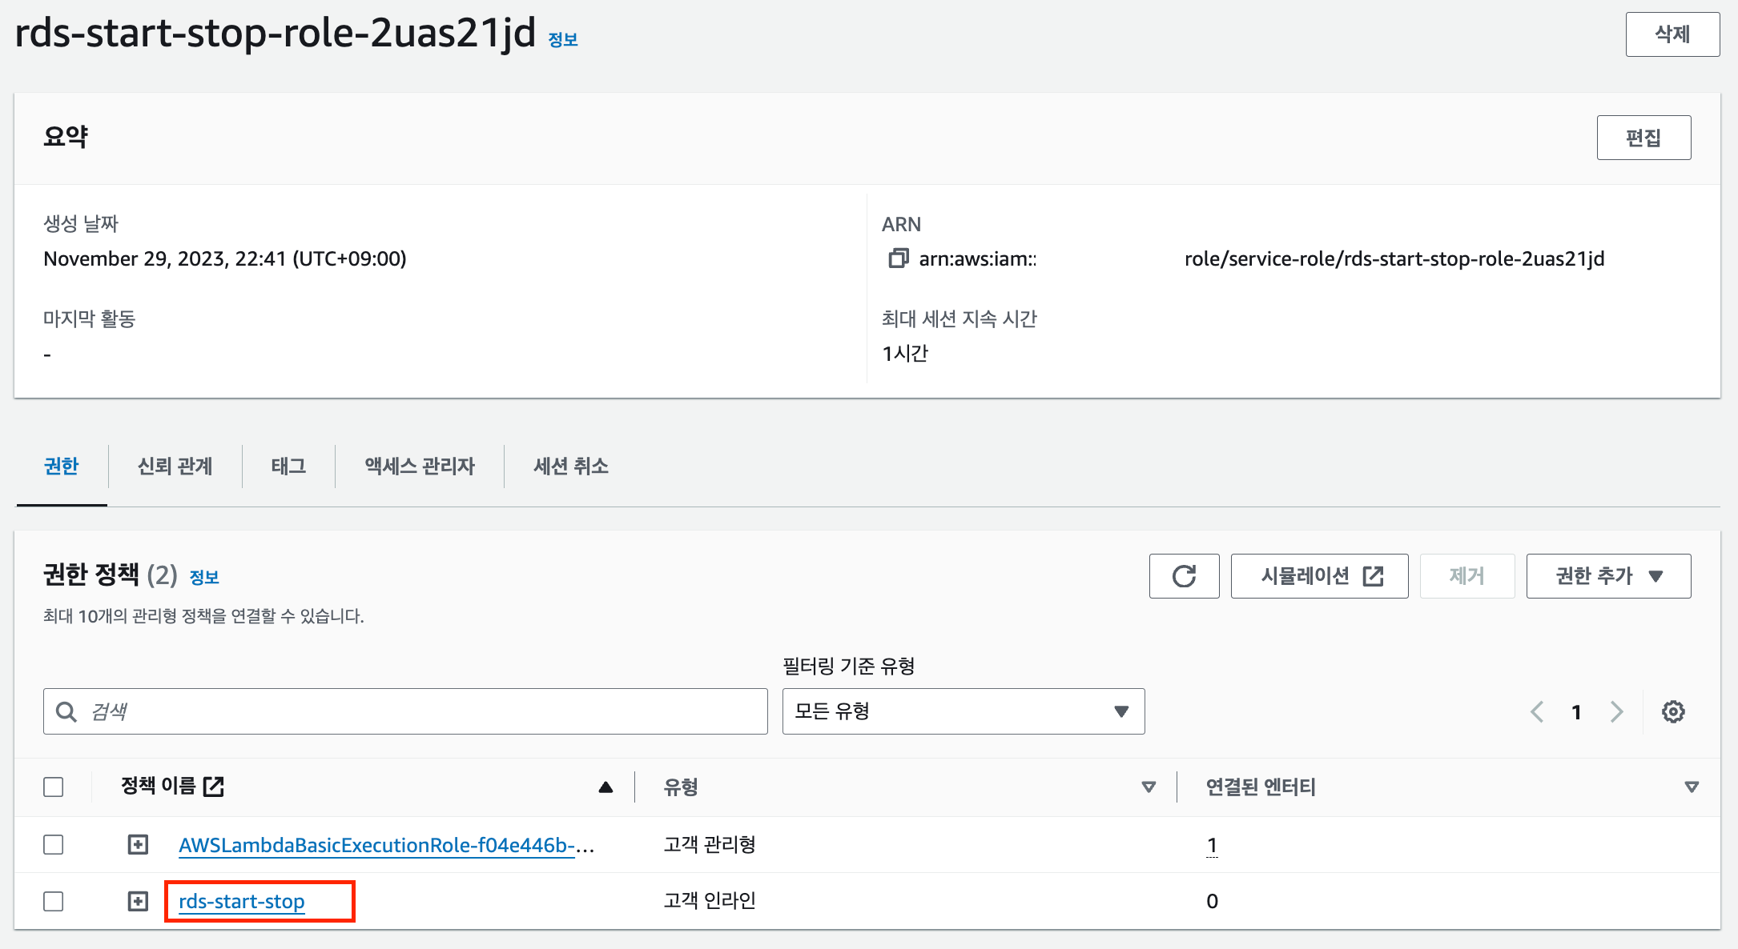The height and width of the screenshot is (949, 1738).
Task: Switch to the 신뢰 관계 tab
Action: [x=175, y=466]
